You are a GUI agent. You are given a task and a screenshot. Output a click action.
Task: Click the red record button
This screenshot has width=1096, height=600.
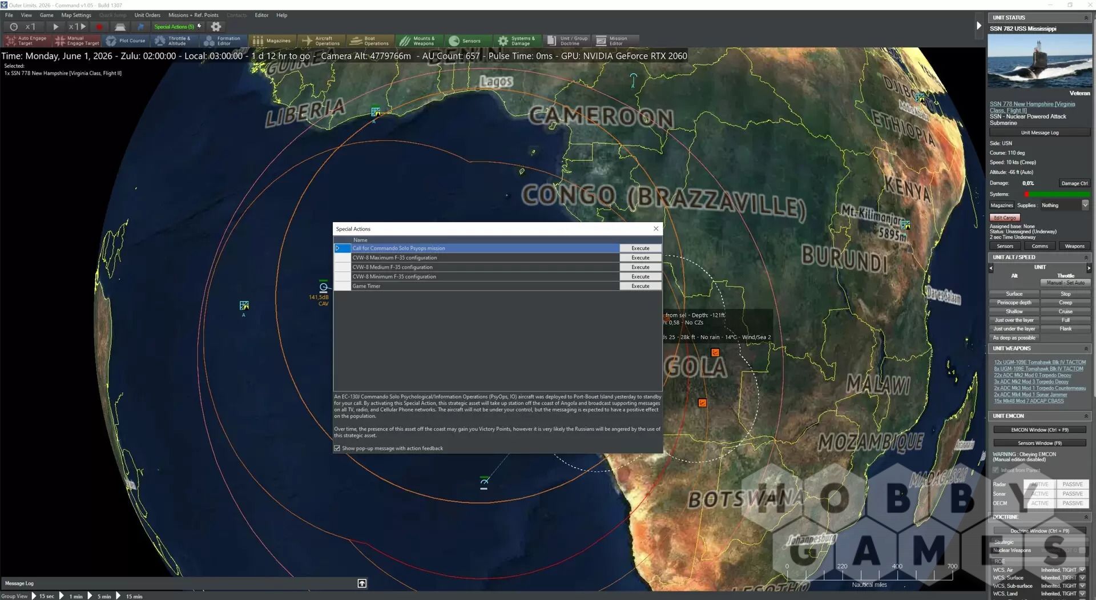coord(99,27)
